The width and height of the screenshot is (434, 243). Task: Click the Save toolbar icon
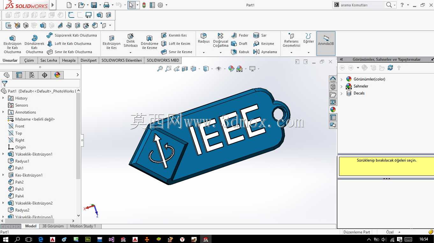point(94,5)
